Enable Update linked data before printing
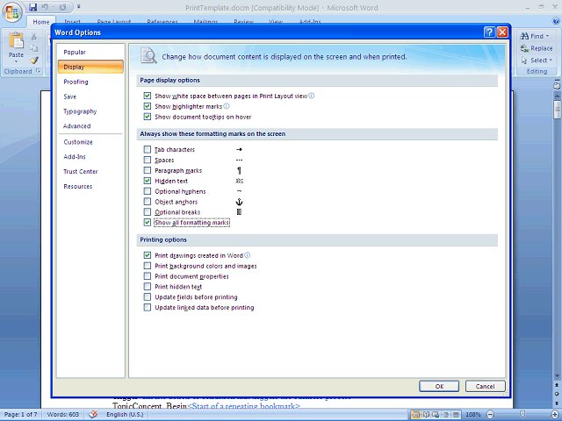562x421 pixels. pyautogui.click(x=148, y=307)
